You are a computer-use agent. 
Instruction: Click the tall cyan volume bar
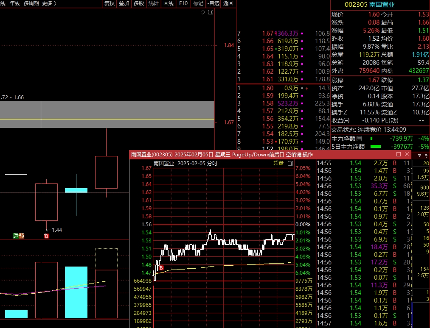tap(76, 292)
